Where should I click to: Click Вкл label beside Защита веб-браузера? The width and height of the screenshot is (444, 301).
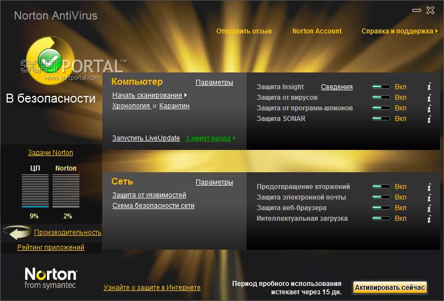401,208
